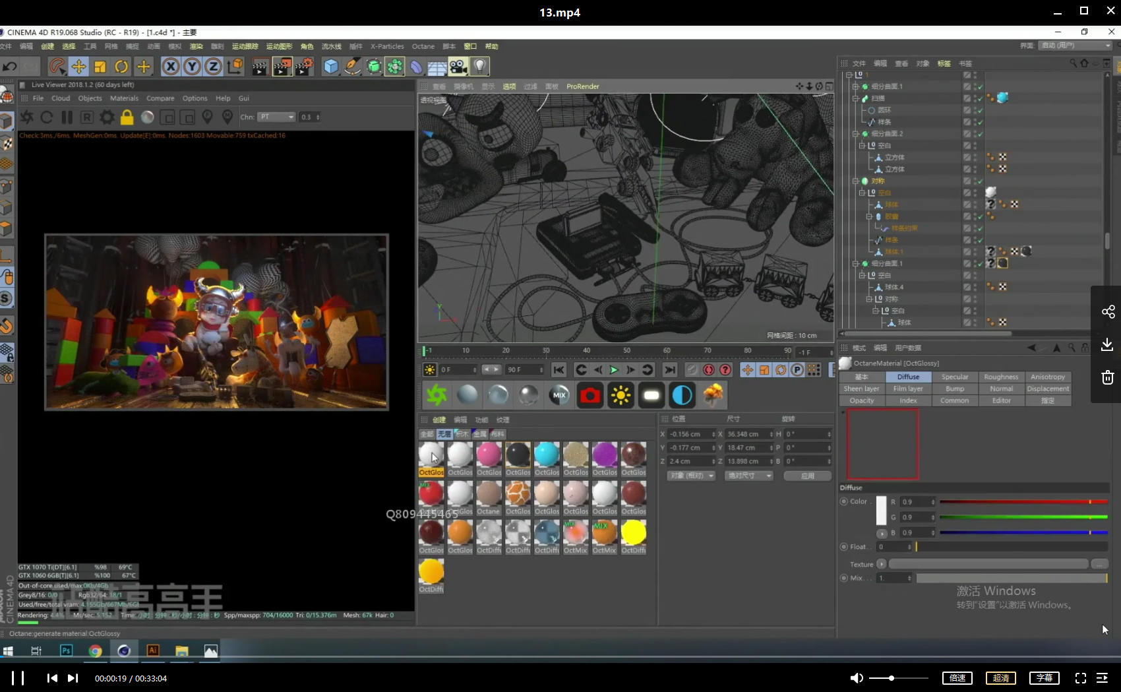This screenshot has width=1121, height=692.
Task: Toggle the Float parameter radio button
Action: coord(844,547)
